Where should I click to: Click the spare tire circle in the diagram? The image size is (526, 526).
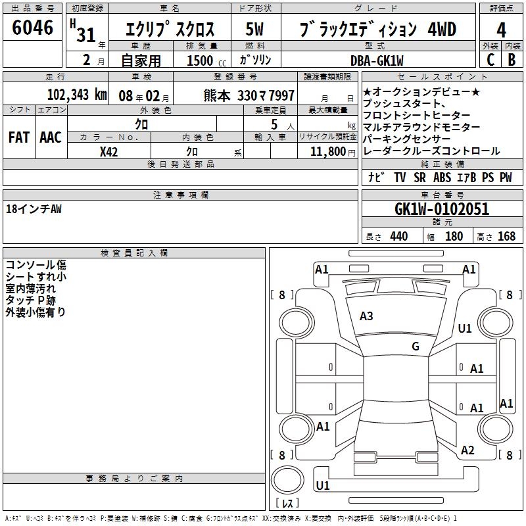(x=286, y=479)
